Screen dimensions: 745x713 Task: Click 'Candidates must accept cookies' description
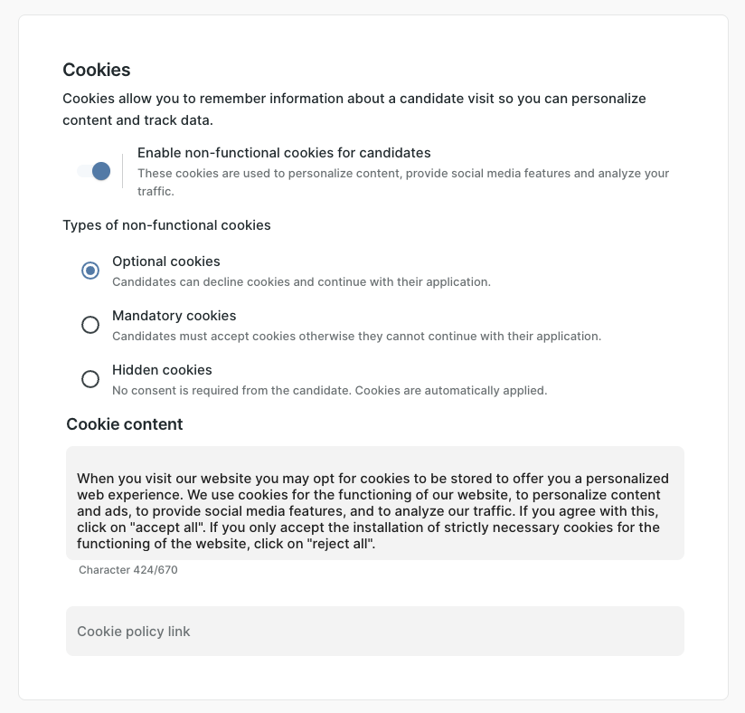click(356, 336)
